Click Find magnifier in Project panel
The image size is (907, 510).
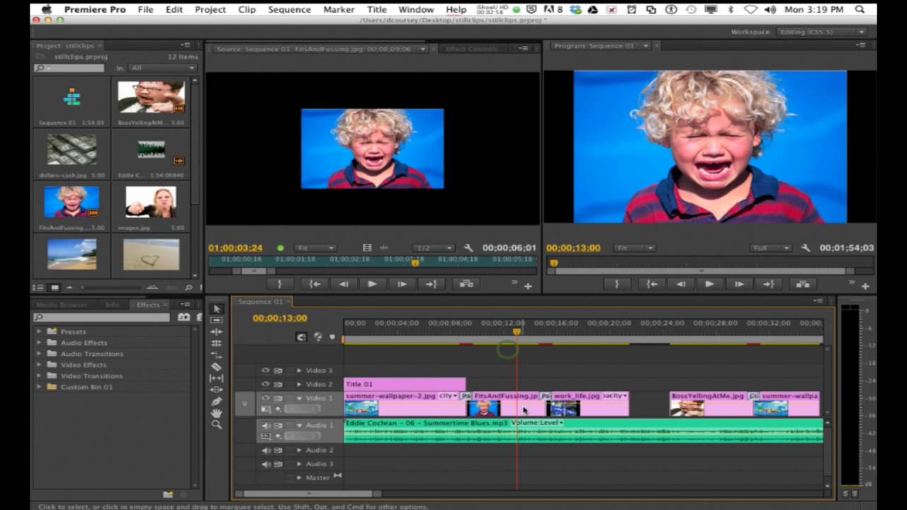coord(188,288)
